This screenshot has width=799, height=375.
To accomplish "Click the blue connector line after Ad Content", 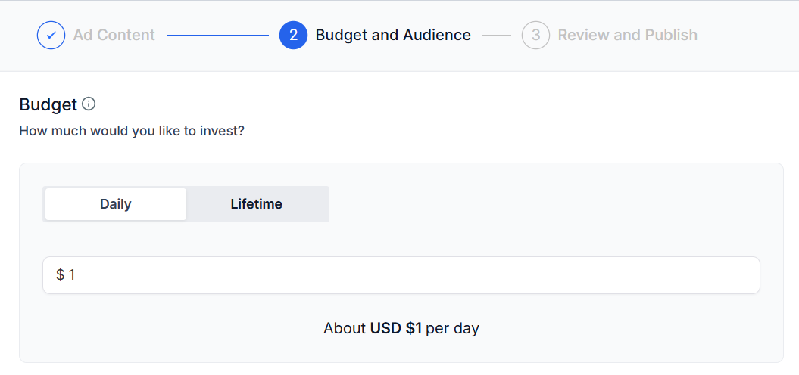I will click(x=217, y=35).
